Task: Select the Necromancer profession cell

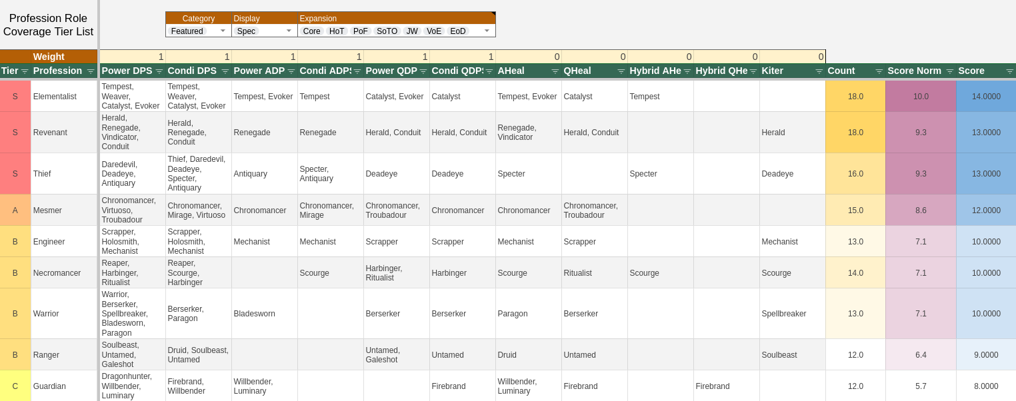Action: coord(64,273)
